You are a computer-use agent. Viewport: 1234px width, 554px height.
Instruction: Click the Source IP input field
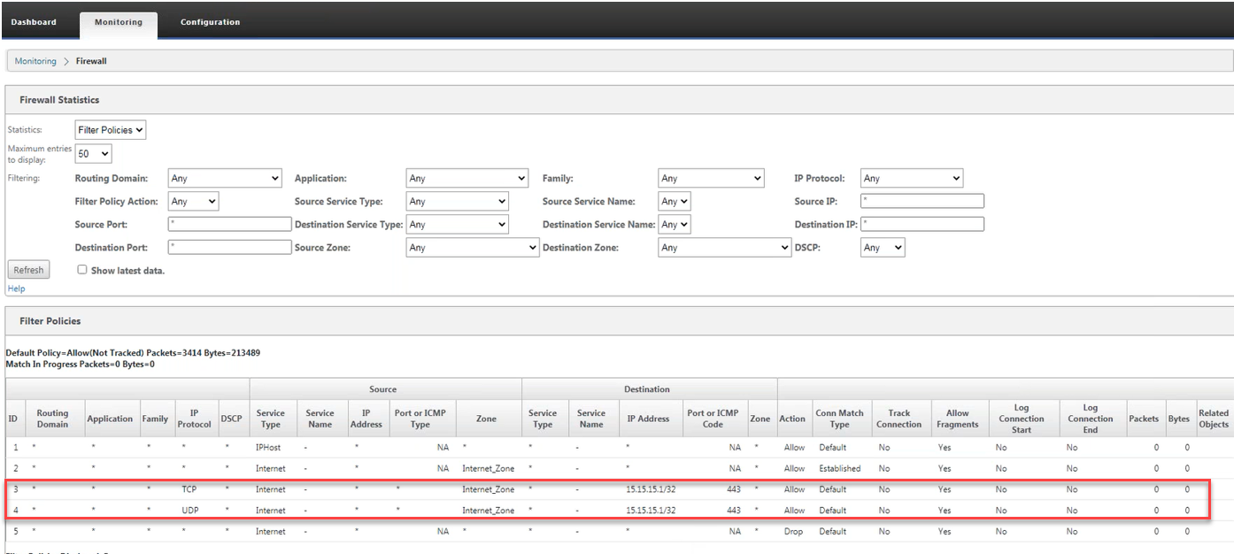922,201
